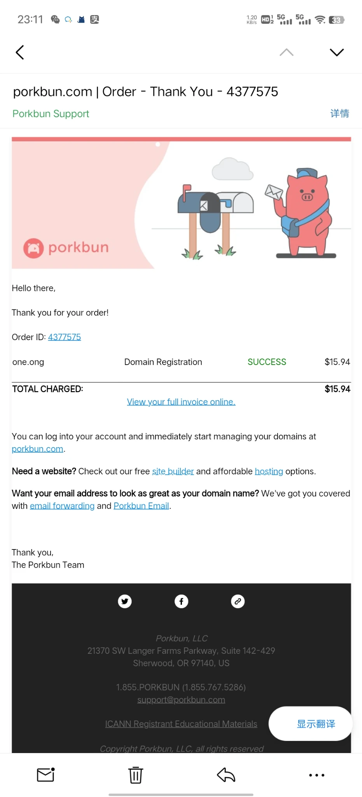
Task: Open the Porkbun Email link
Action: click(x=141, y=506)
